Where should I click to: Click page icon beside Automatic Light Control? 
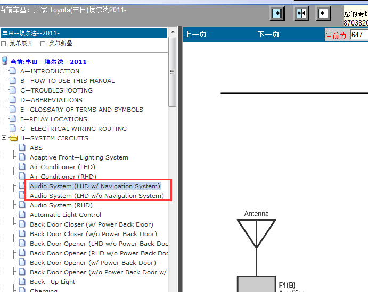coord(22,214)
